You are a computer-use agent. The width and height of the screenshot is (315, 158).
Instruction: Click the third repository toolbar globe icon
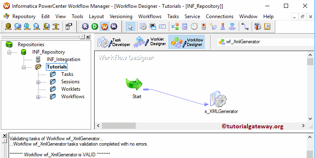(27, 26)
